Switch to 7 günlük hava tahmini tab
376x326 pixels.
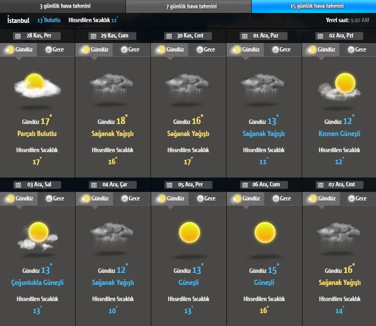pos(188,6)
